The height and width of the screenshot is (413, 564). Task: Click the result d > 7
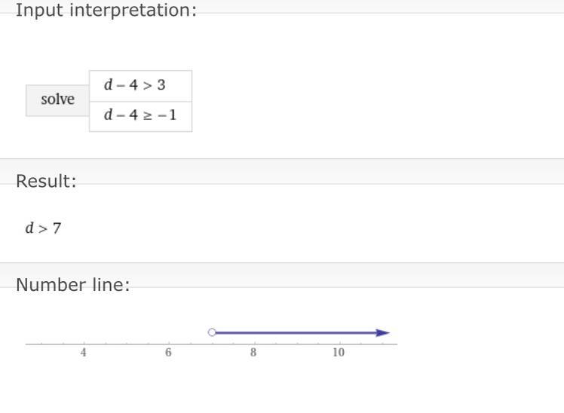[x=43, y=228]
